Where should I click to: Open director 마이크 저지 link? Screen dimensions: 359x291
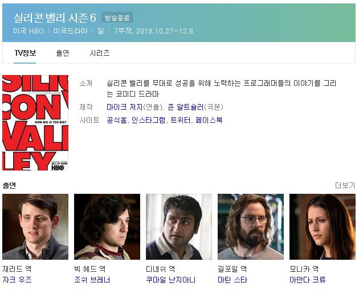tap(125, 107)
